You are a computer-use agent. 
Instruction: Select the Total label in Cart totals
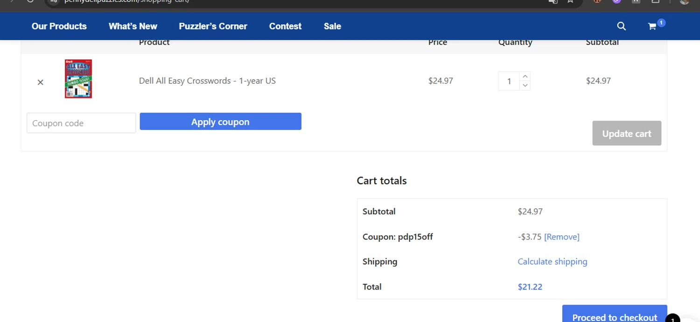(x=372, y=287)
